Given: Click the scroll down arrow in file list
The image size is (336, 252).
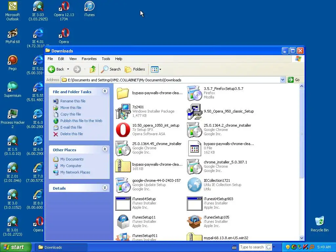Looking at the screenshot, I should (x=302, y=238).
